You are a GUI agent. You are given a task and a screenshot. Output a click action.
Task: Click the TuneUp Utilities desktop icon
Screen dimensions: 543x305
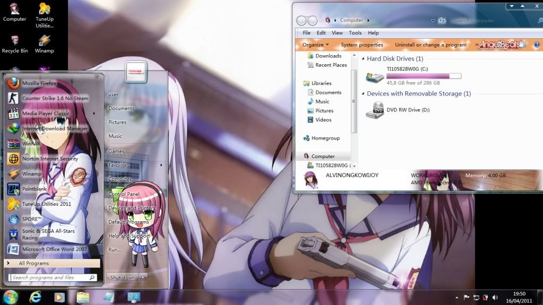[x=45, y=15]
